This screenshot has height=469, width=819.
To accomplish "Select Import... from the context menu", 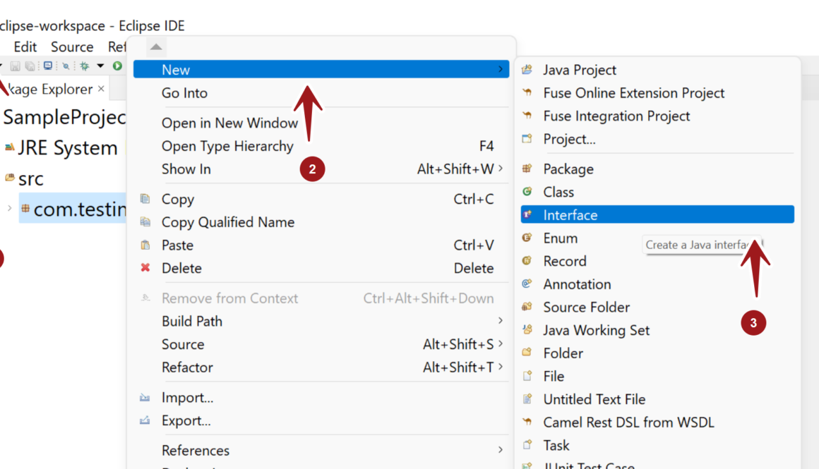I will 187,398.
